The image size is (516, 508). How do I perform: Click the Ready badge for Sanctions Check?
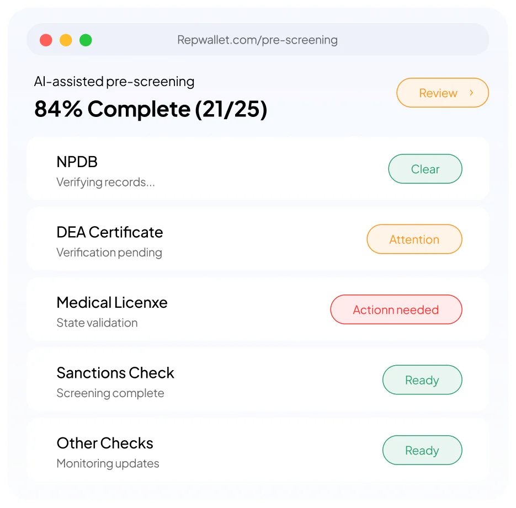(422, 380)
